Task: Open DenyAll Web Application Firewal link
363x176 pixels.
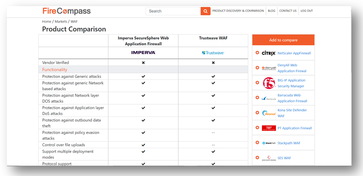Action: (292, 68)
